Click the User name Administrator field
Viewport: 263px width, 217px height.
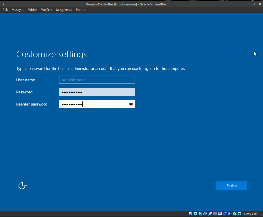97,80
